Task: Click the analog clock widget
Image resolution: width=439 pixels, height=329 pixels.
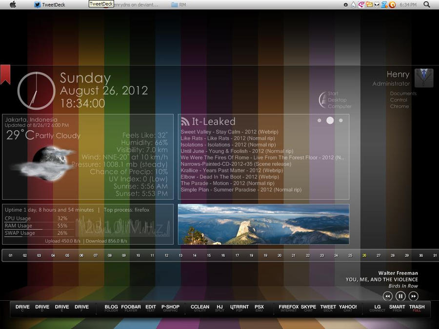Action: [x=37, y=91]
